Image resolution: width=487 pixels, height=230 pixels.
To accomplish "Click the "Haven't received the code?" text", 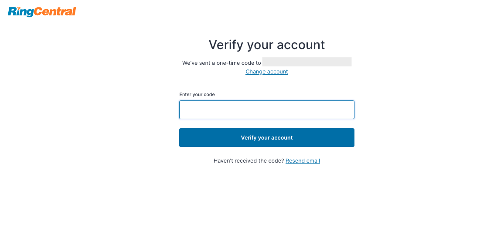I will (x=249, y=161).
